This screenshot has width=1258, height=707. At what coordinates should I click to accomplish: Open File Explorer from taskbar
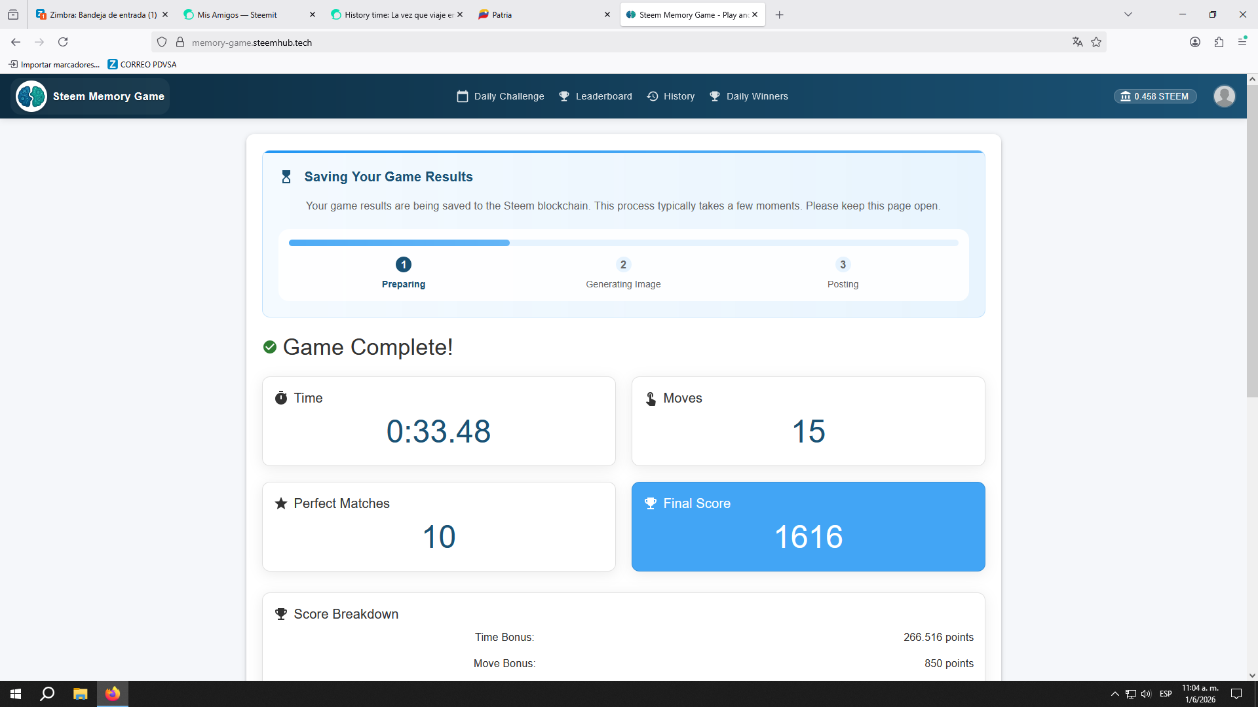point(80,694)
